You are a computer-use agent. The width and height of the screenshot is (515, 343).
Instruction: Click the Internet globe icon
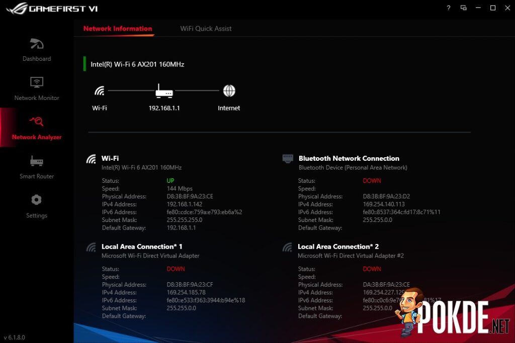click(229, 91)
